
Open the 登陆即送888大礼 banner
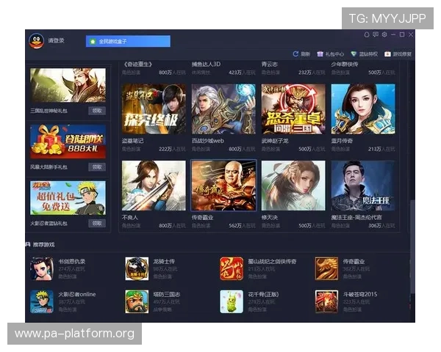tap(68, 142)
